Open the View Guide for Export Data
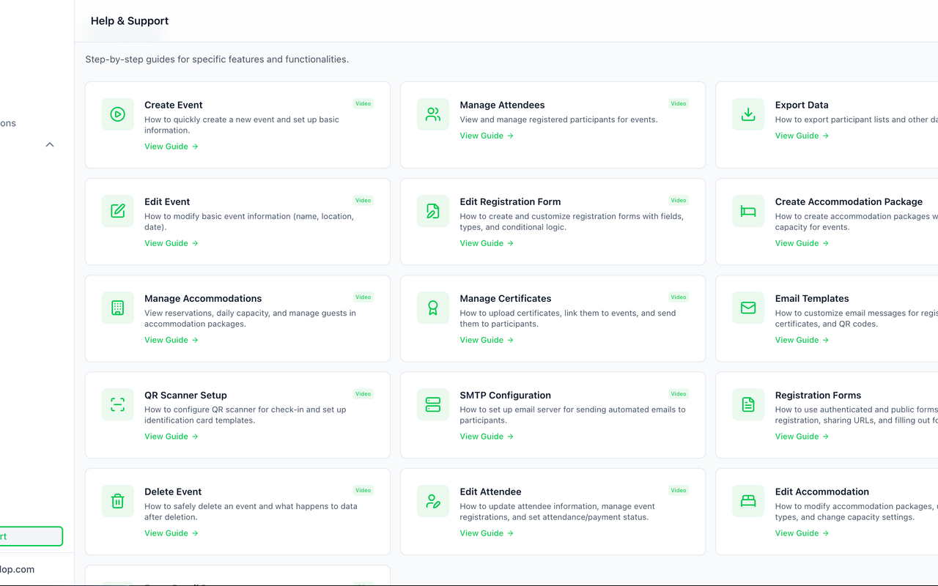 [x=801, y=136]
